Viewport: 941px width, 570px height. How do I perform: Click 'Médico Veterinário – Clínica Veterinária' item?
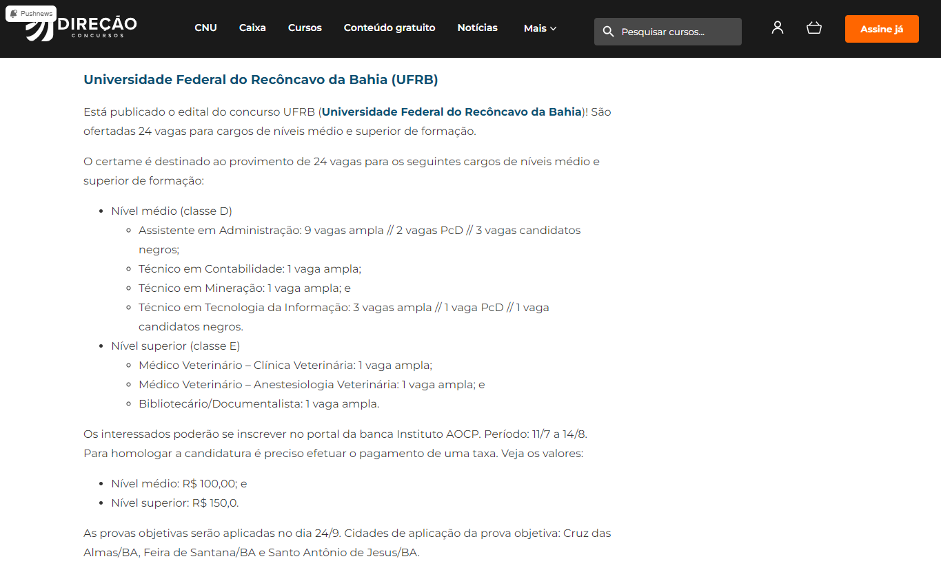click(285, 365)
